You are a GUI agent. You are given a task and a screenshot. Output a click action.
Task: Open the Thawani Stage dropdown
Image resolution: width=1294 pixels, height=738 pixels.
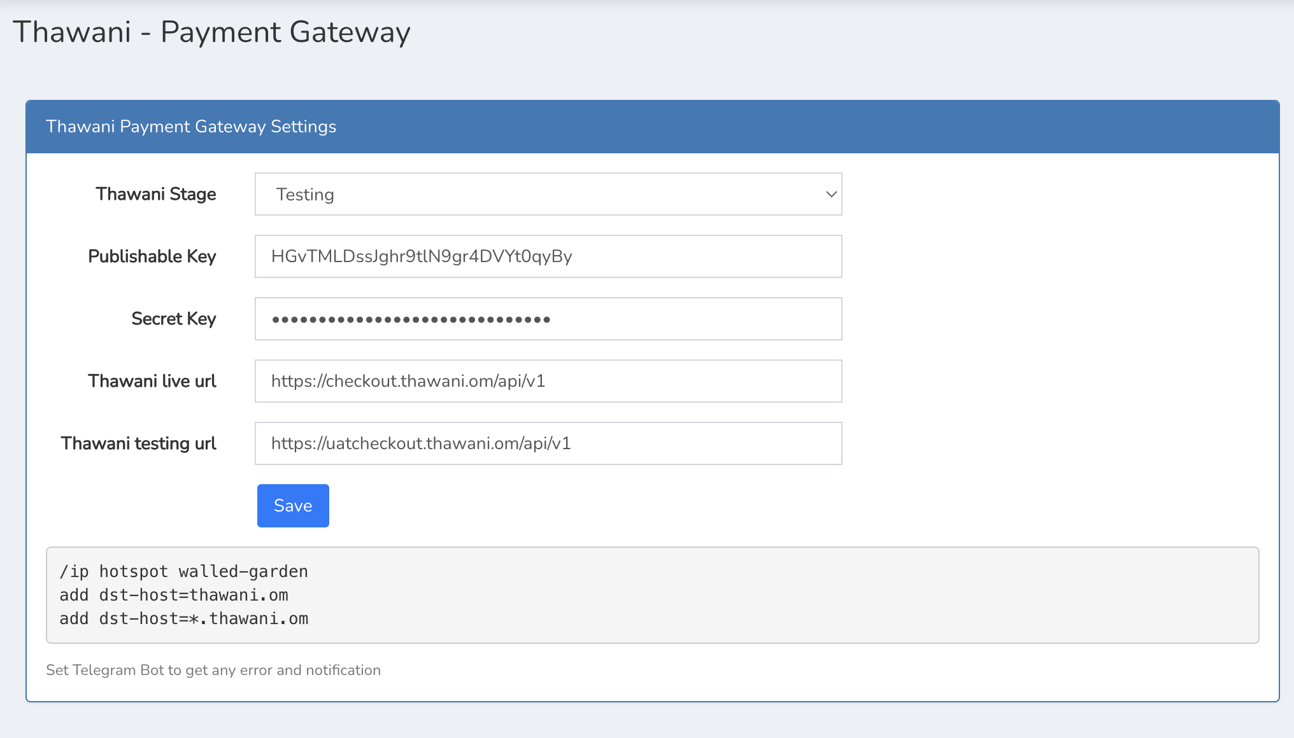tap(548, 194)
